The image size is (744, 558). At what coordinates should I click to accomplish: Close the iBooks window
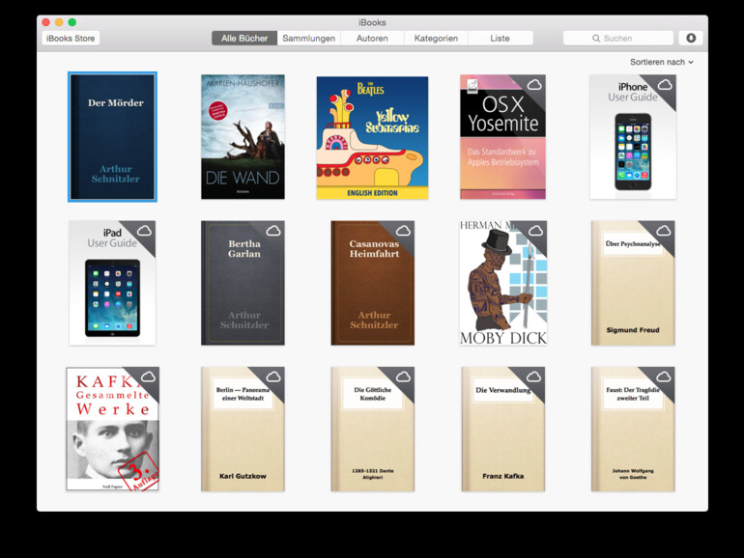(46, 22)
